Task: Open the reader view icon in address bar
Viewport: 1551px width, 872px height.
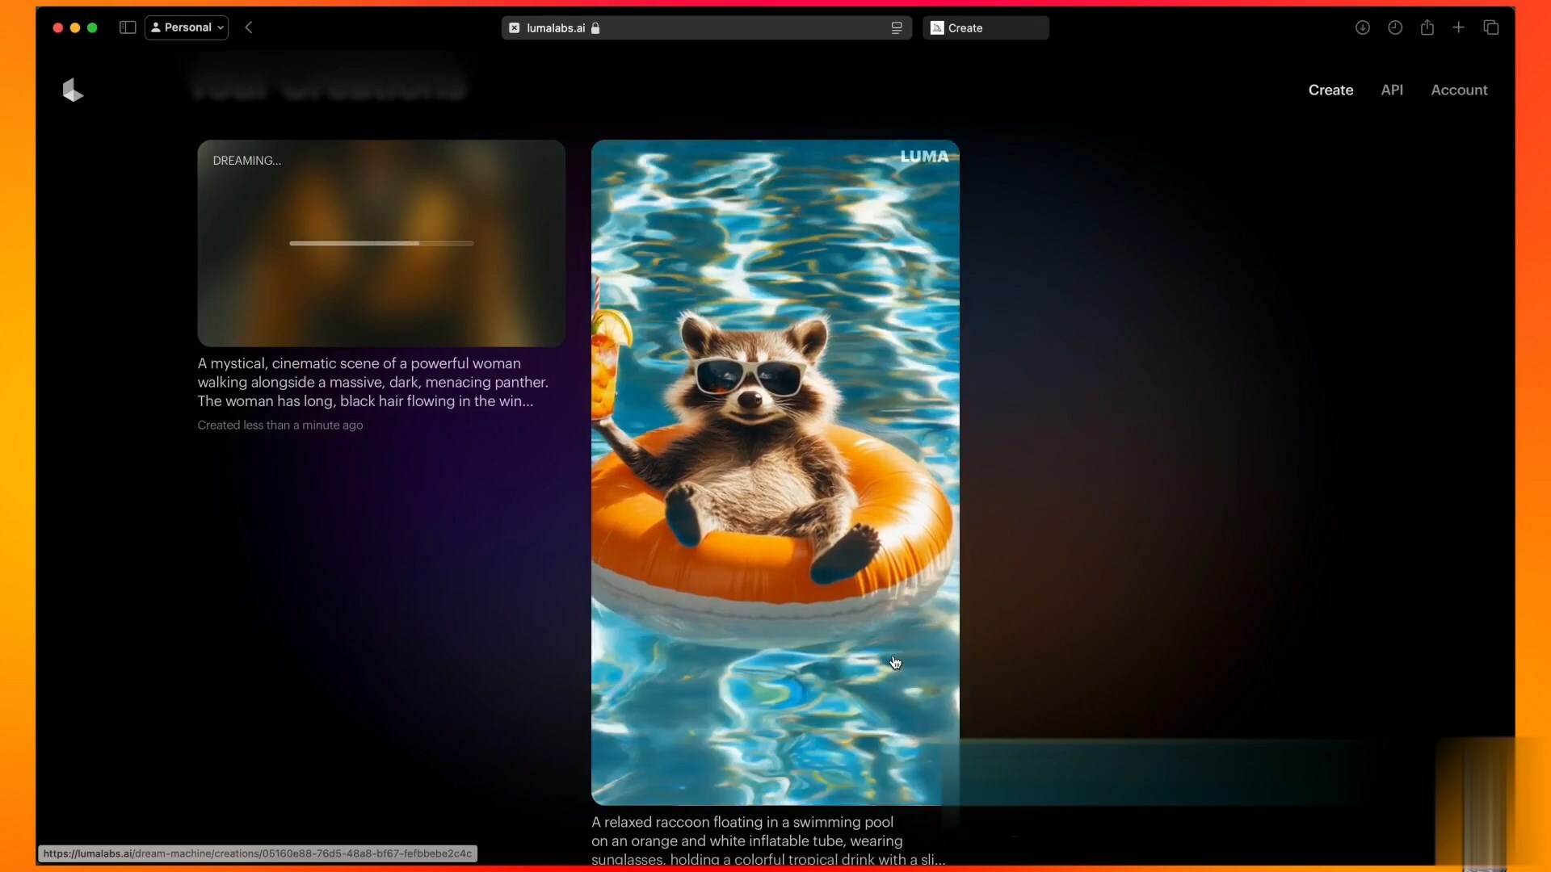Action: tap(897, 28)
